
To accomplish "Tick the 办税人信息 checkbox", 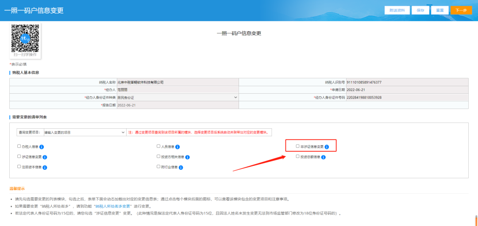I will pyautogui.click(x=19, y=146).
